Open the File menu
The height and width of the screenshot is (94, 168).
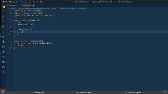coord(6,2)
